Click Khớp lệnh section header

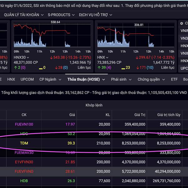click(x=94, y=105)
